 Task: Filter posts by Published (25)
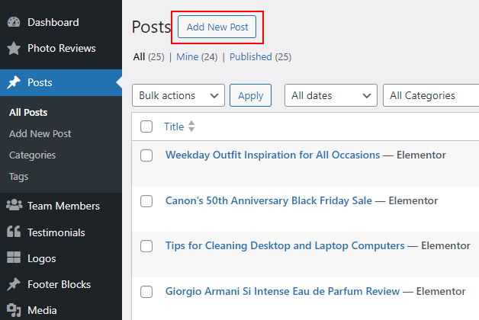coord(260,56)
